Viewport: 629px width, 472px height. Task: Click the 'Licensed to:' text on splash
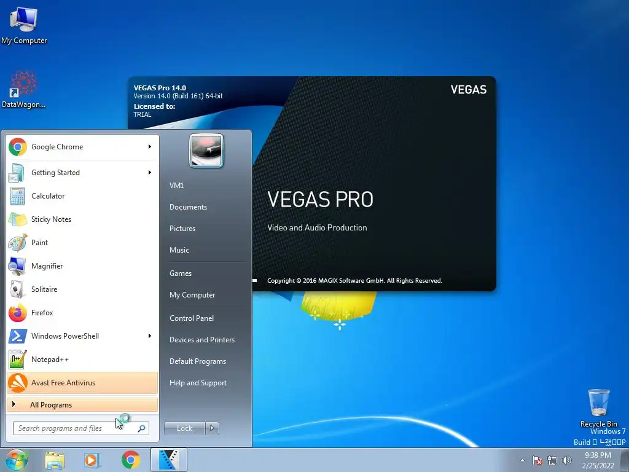[154, 106]
